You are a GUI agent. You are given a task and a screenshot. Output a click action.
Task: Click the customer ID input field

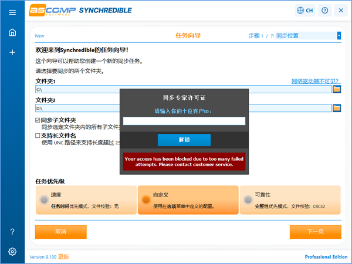coord(184,121)
